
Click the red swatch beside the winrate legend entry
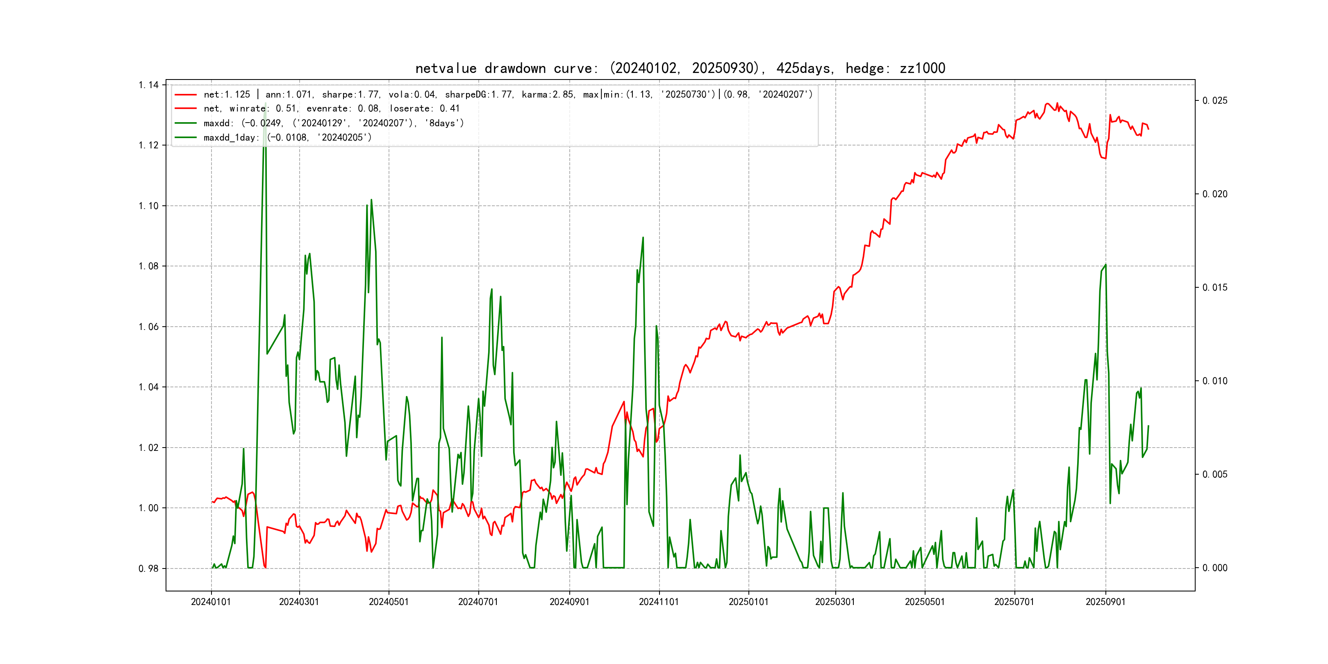(186, 109)
